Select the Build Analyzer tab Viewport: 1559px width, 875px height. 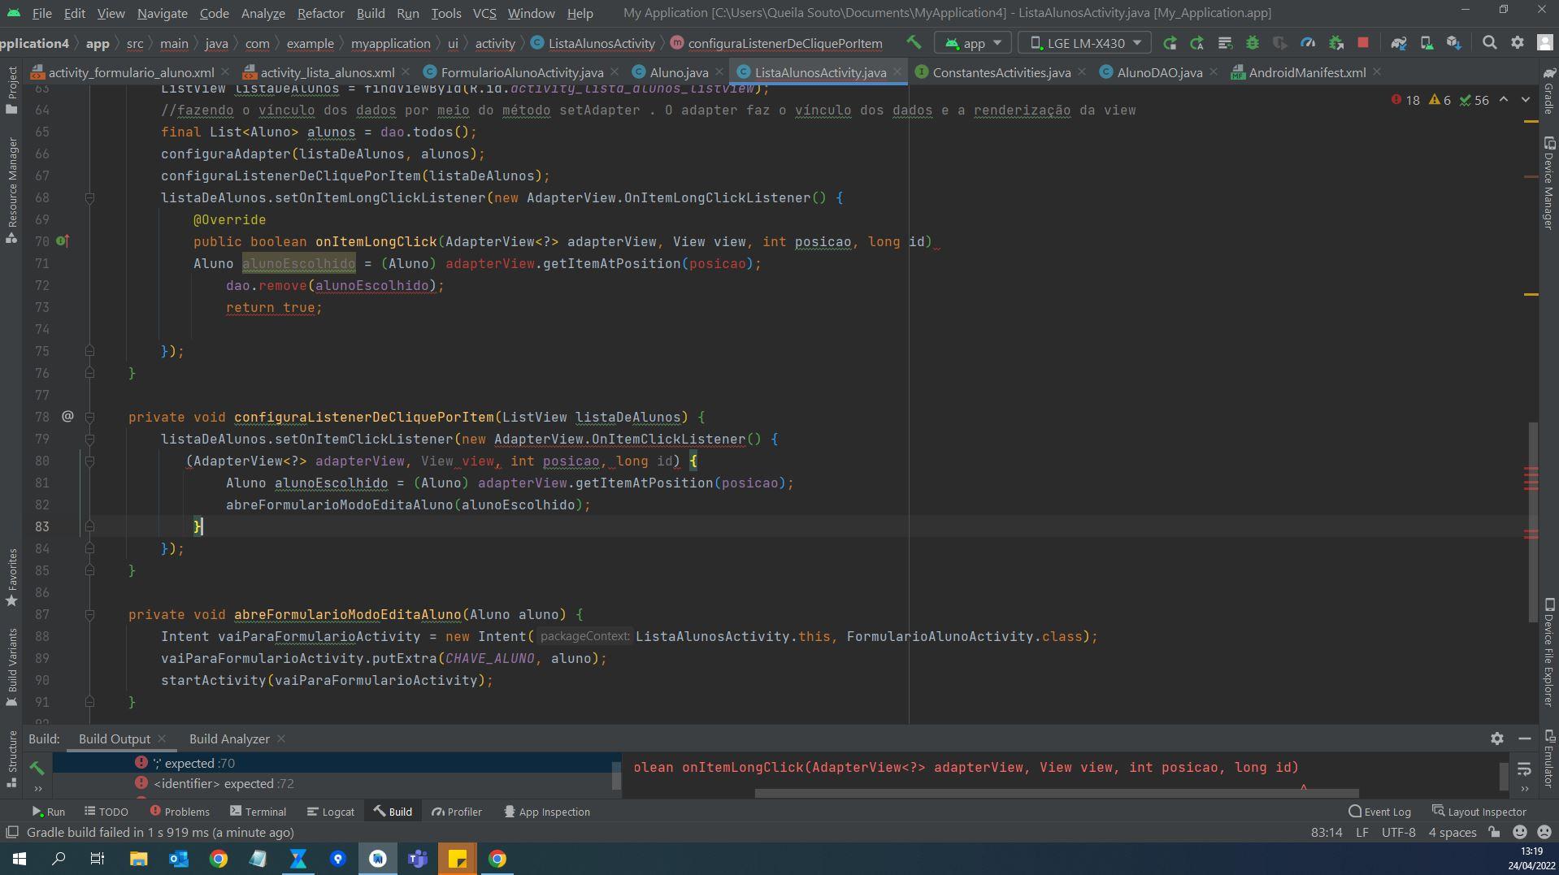[229, 739]
